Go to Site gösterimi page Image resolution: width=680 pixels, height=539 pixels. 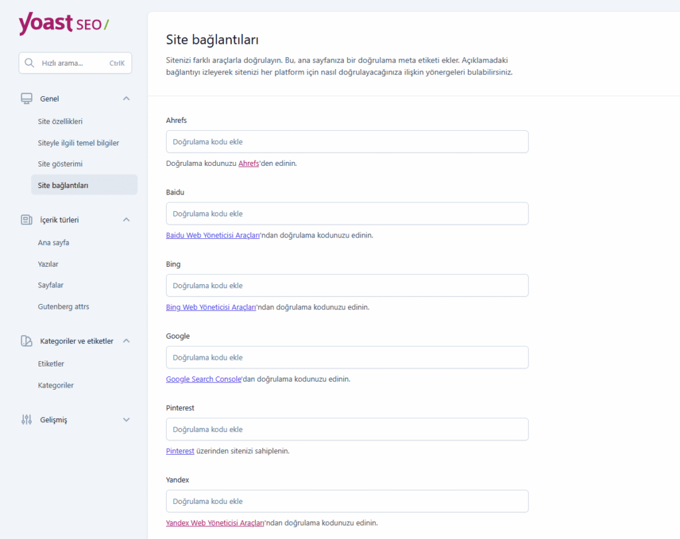[60, 164]
